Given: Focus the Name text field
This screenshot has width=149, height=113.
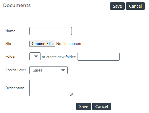Looking at the screenshot, I should (51, 31).
